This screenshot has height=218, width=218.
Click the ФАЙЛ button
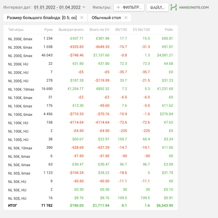[157, 7]
